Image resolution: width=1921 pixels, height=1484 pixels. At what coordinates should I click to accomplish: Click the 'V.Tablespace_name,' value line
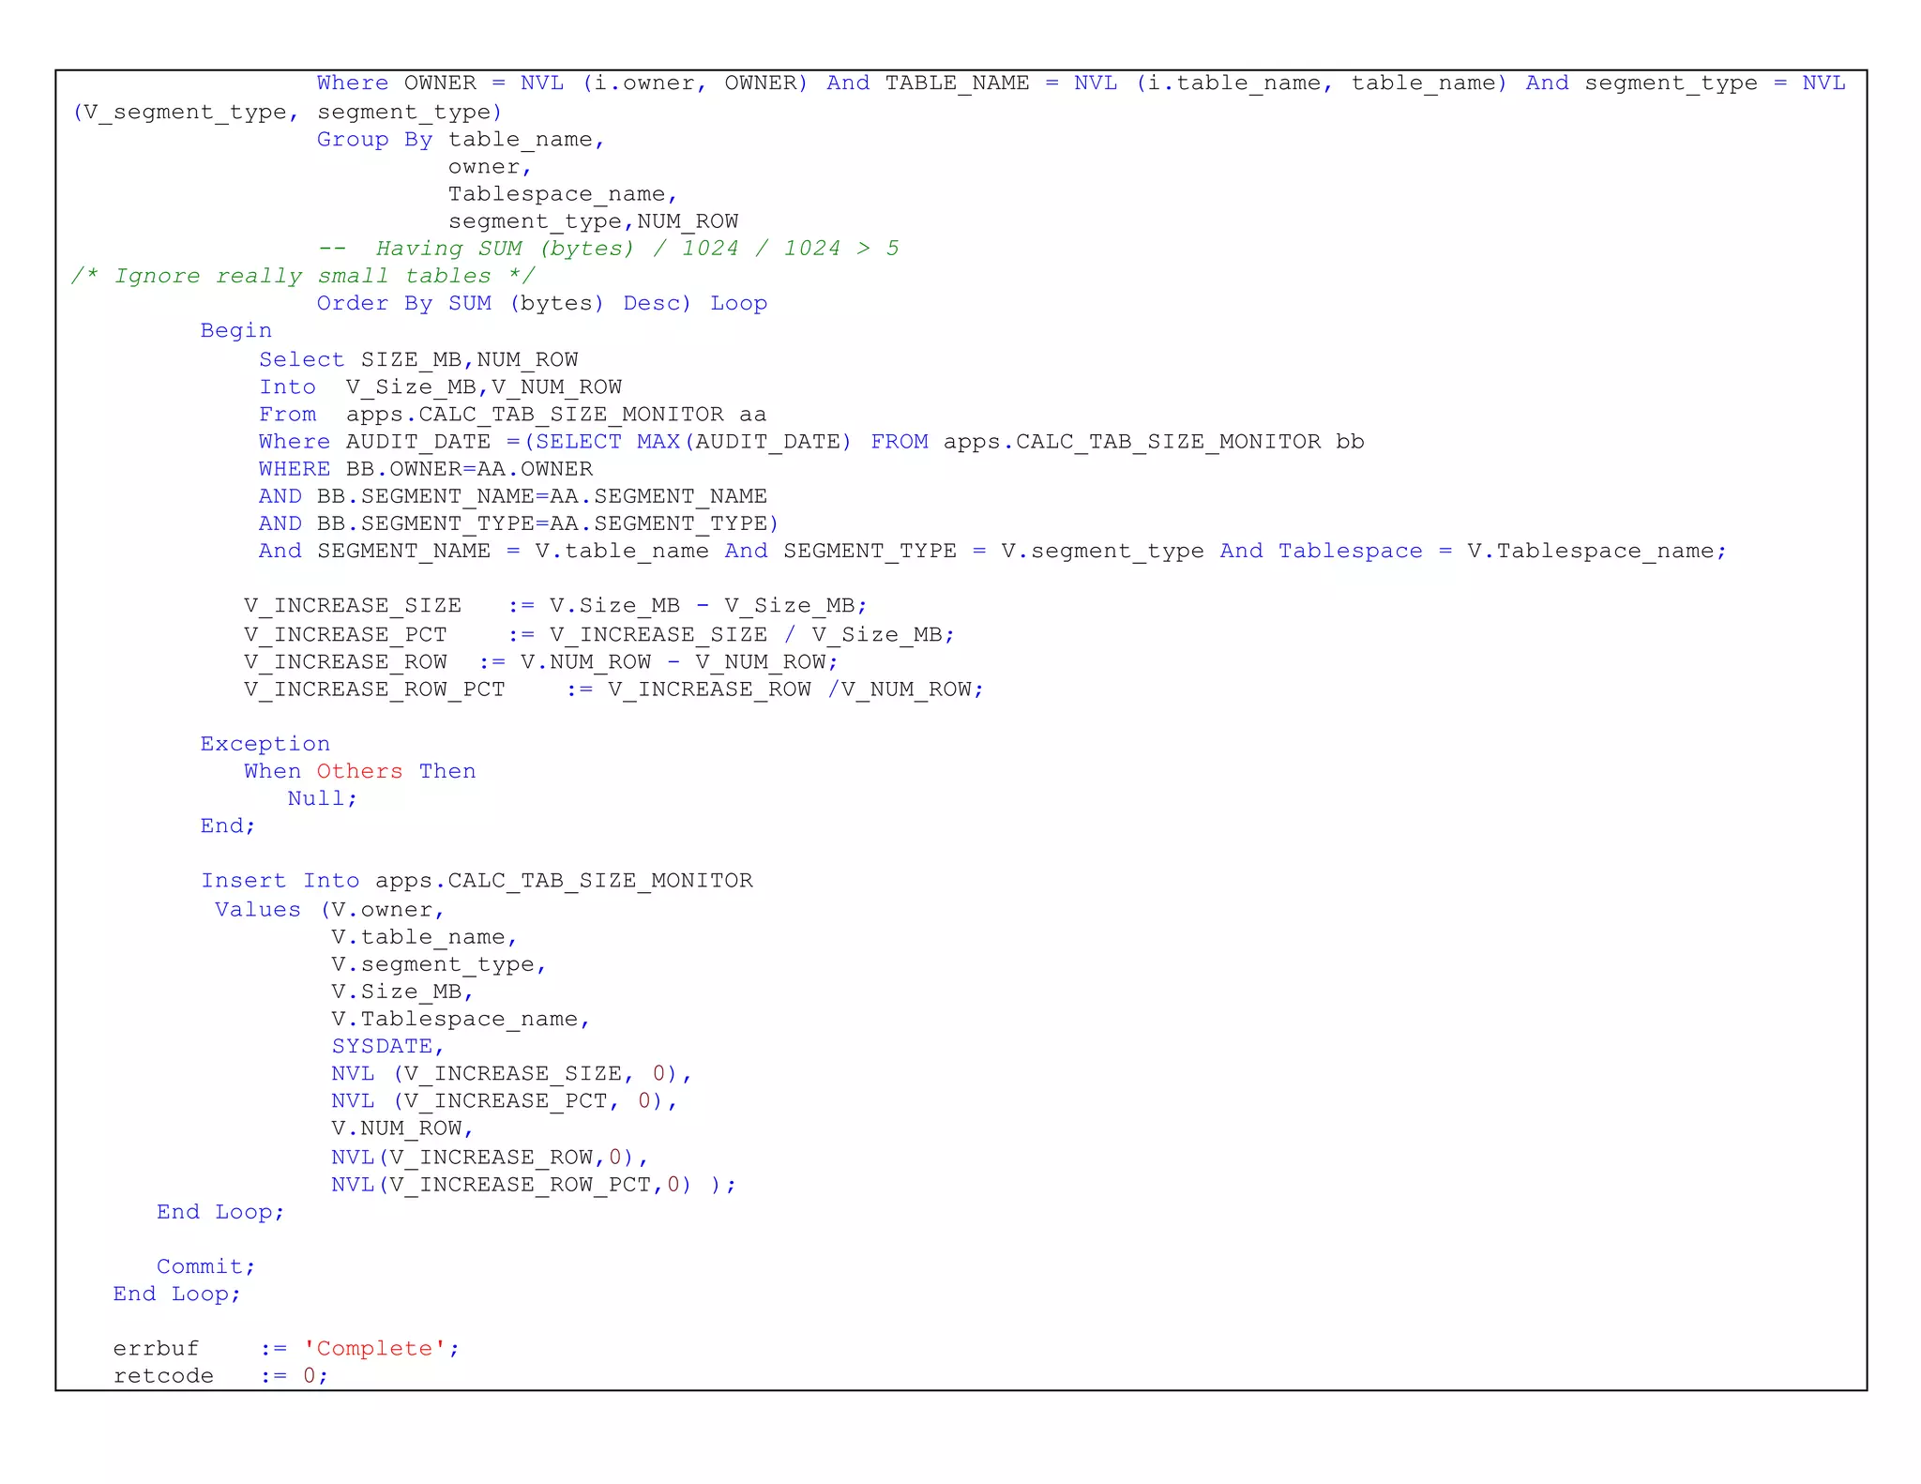pyautogui.click(x=461, y=1019)
